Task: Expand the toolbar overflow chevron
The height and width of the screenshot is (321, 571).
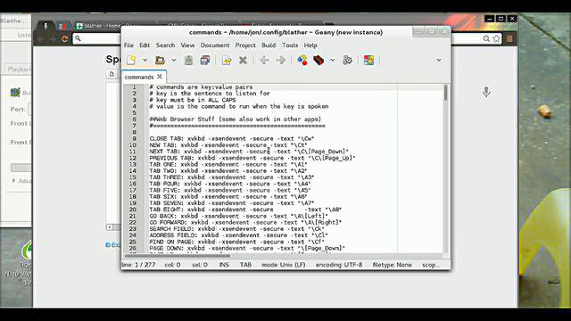Action: [x=439, y=60]
